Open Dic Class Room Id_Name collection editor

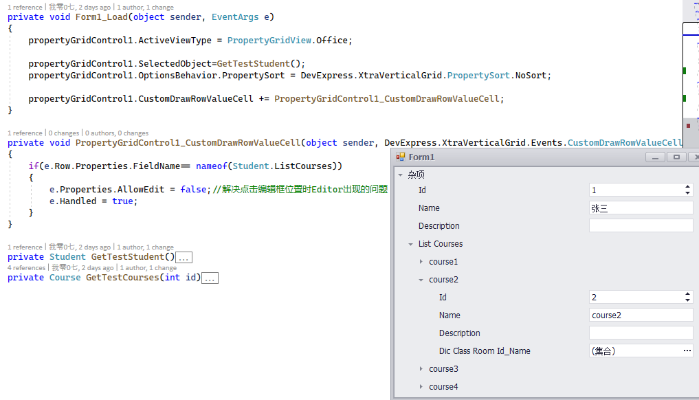tap(688, 351)
